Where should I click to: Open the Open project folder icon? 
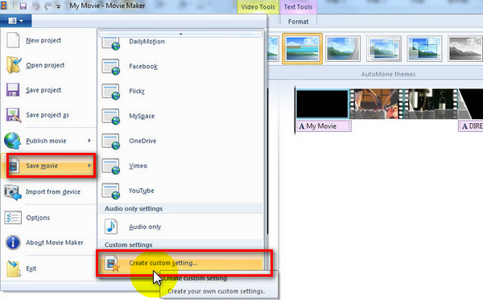tap(14, 65)
